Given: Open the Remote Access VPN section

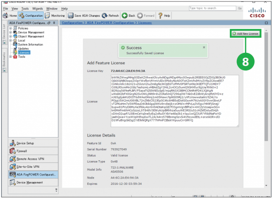Looking at the screenshot, I should click(33, 159).
